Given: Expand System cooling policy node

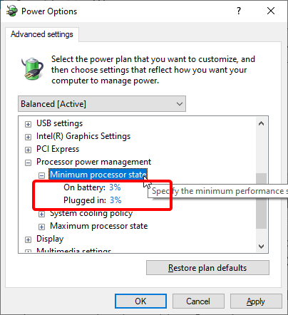Looking at the screenshot, I should [x=41, y=214].
